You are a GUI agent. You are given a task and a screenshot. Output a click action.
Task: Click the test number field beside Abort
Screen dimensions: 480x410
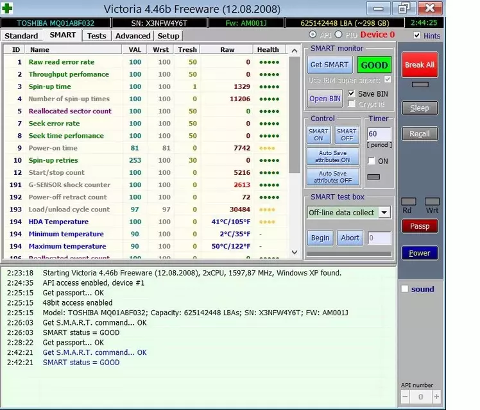[x=379, y=238]
